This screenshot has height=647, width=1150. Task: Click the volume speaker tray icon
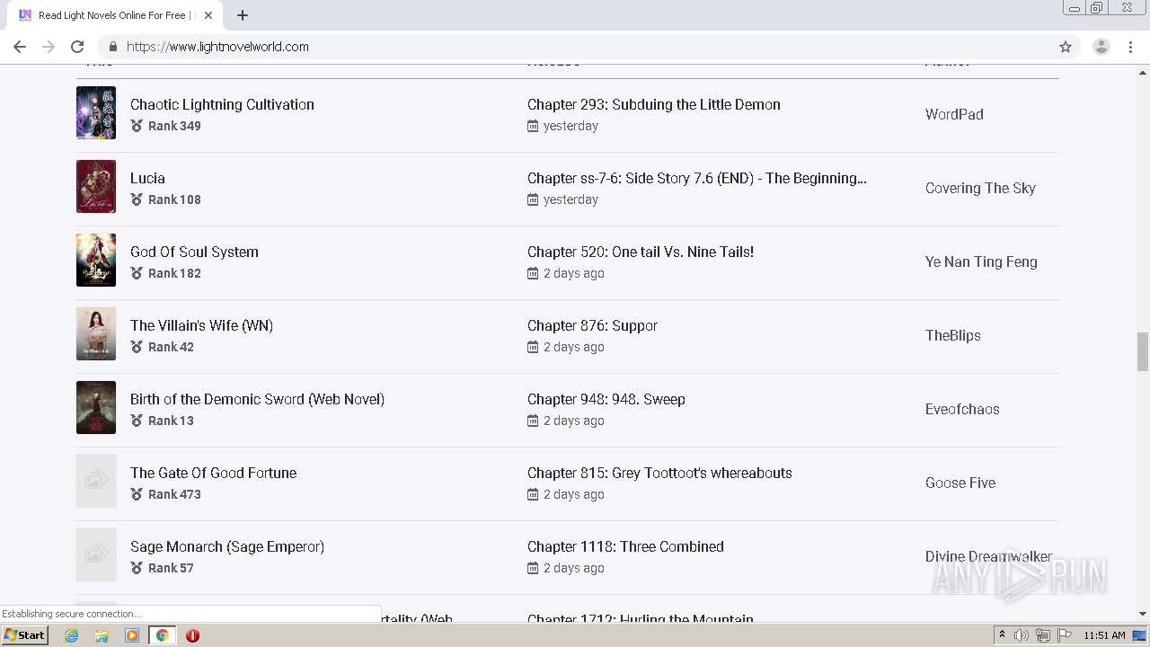1021,635
